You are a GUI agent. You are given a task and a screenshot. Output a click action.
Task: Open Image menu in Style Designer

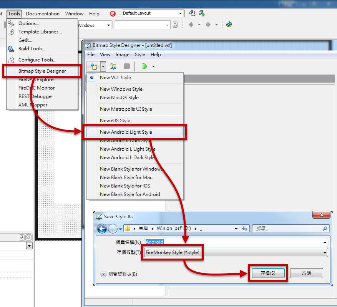click(x=122, y=55)
